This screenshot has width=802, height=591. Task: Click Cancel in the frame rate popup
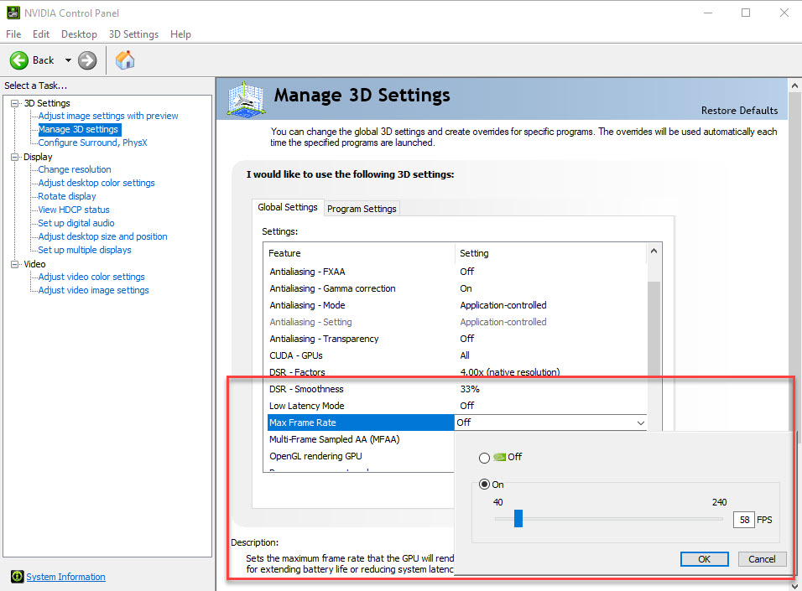tap(762, 559)
